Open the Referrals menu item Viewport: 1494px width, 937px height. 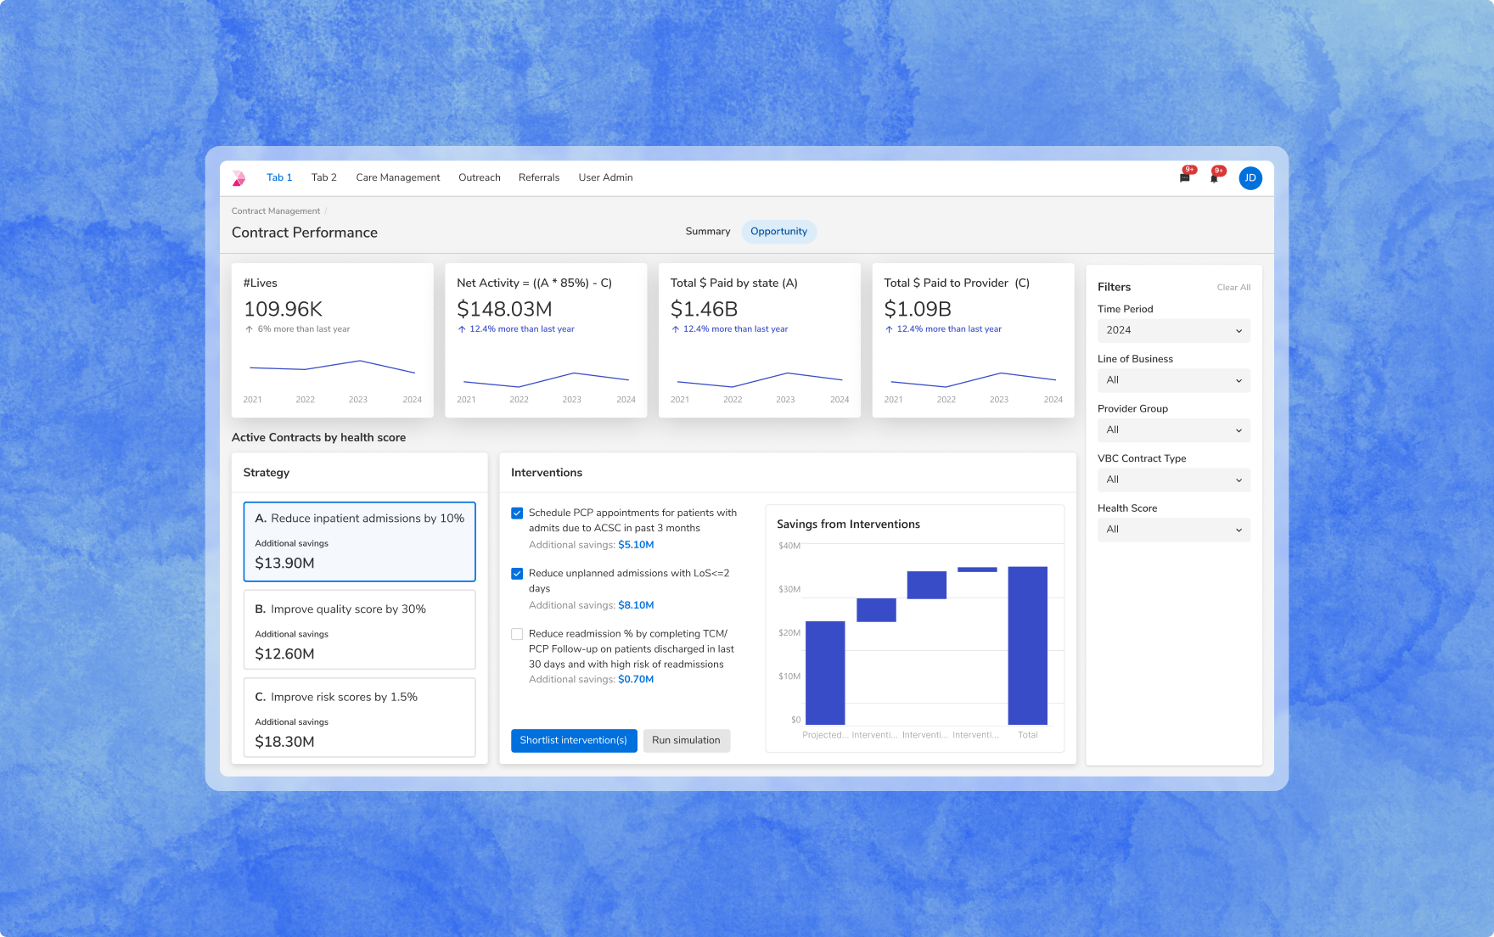pos(539,177)
